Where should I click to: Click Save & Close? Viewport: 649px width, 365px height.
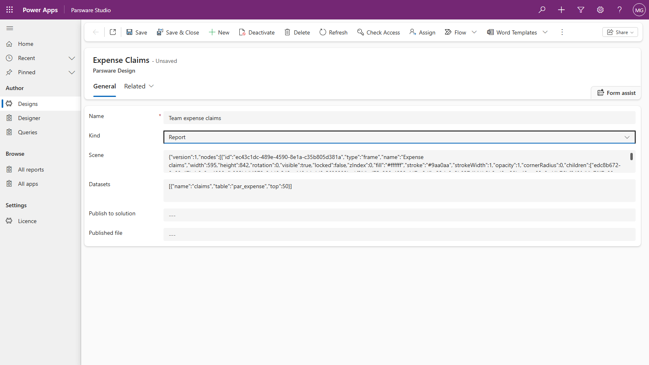(178, 32)
